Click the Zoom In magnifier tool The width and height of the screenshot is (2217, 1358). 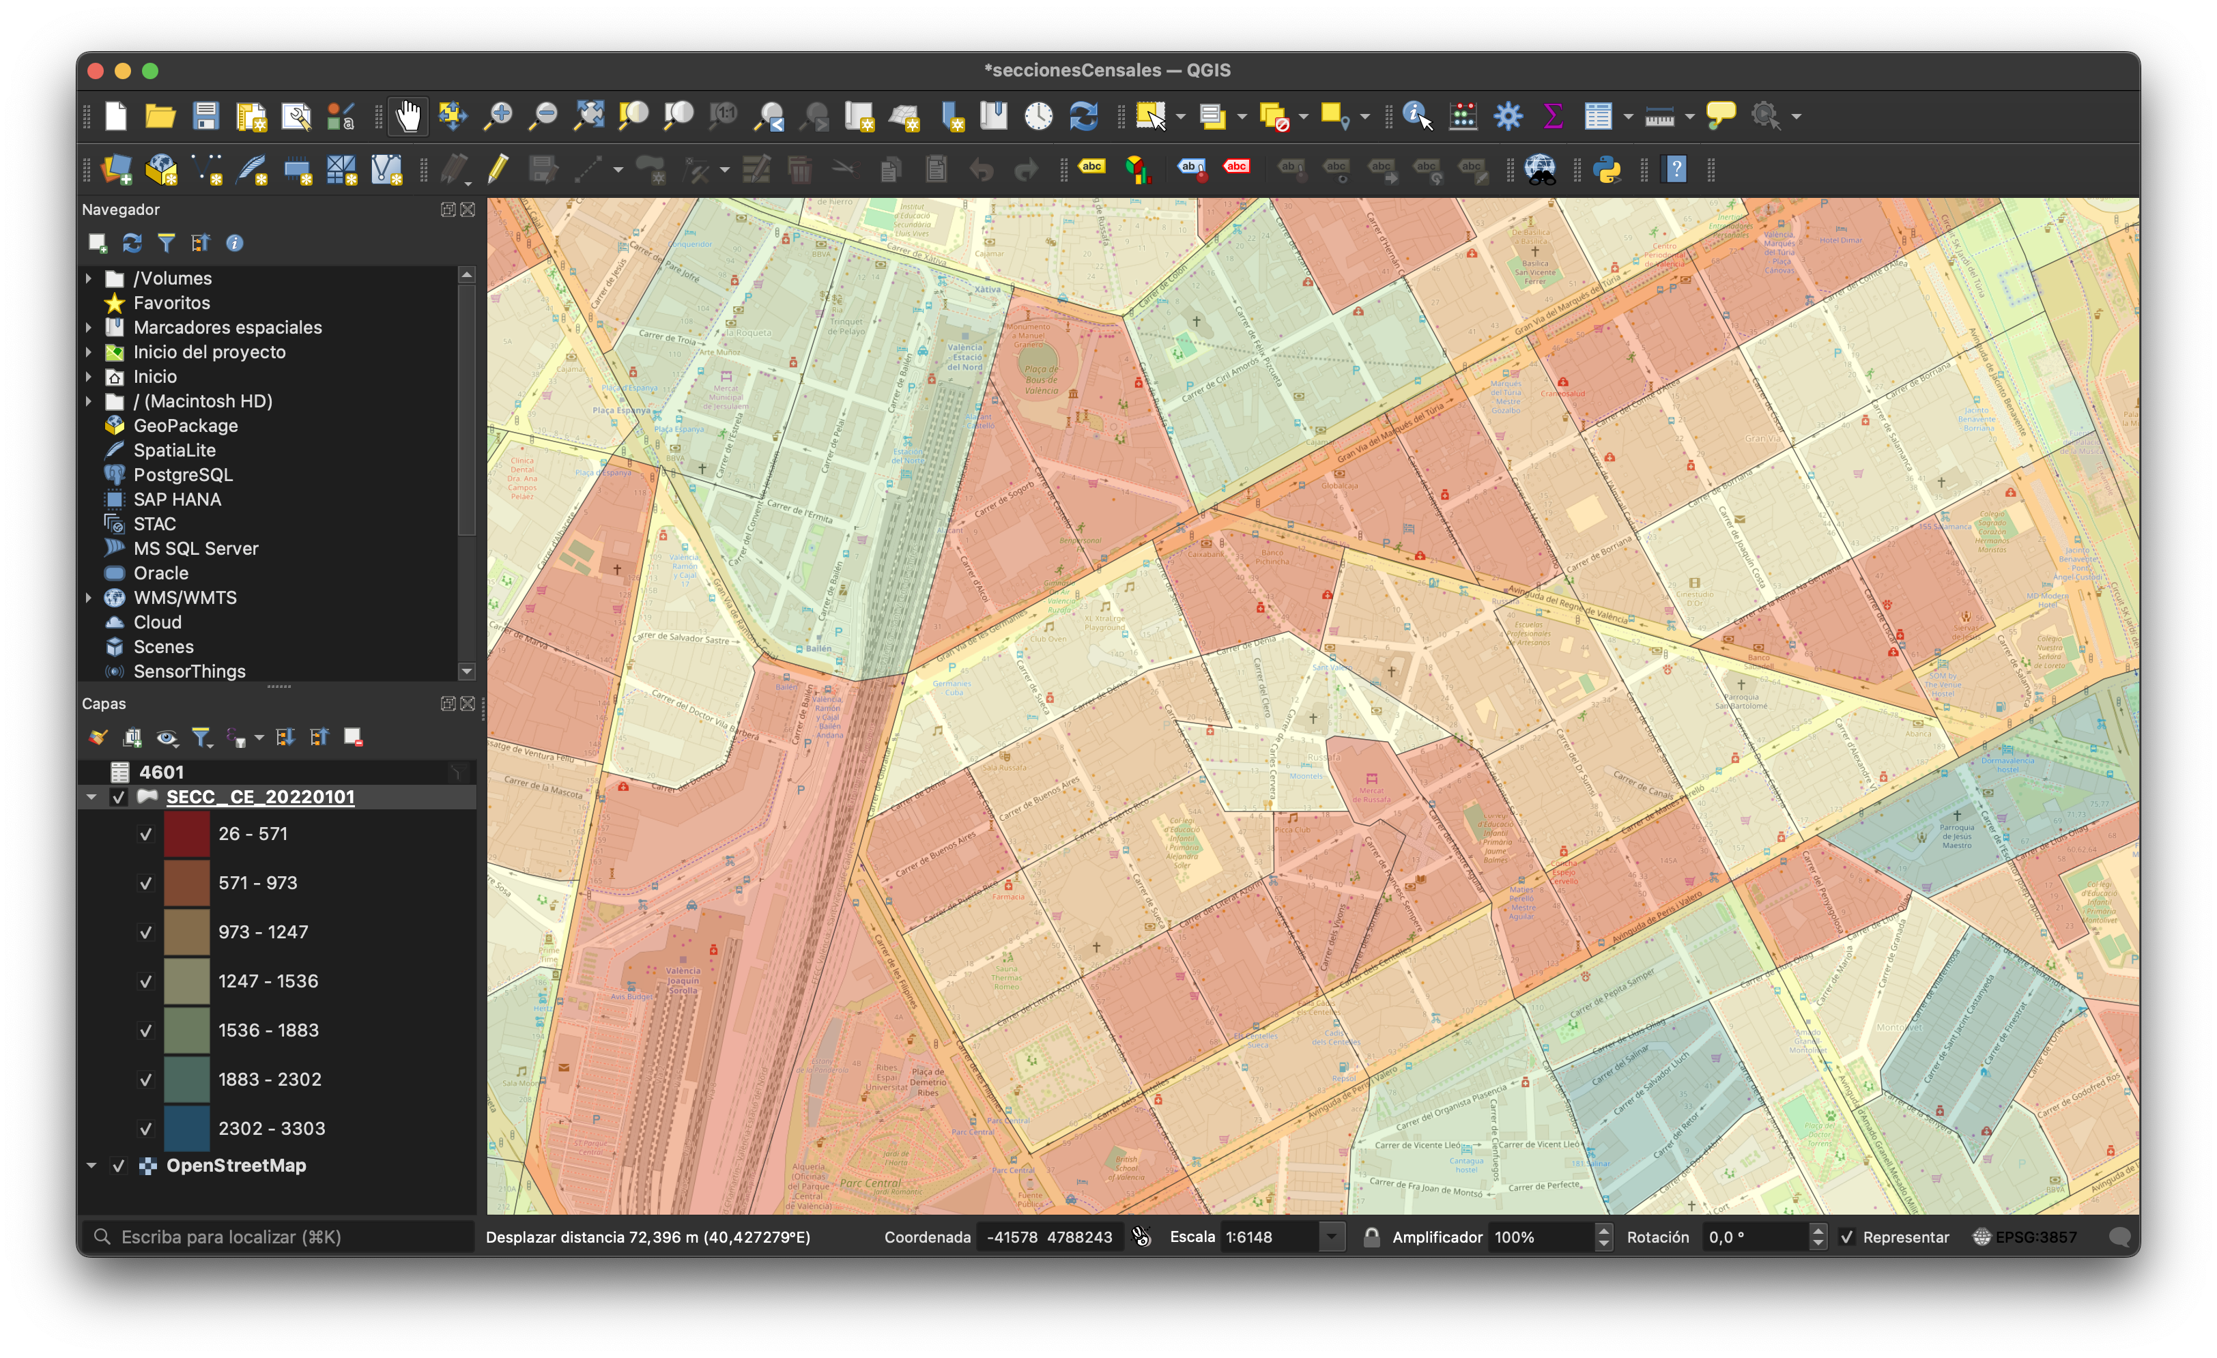point(498,116)
